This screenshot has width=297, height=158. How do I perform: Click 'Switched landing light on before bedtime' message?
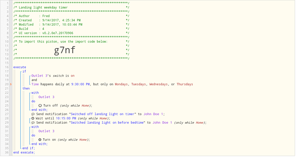pyautogui.click(x=107, y=122)
